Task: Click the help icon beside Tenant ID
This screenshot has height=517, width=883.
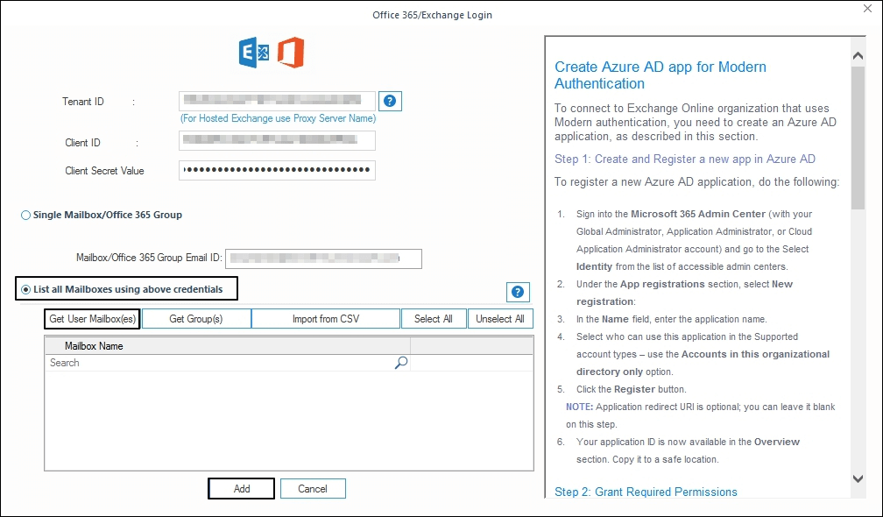Action: 390,102
